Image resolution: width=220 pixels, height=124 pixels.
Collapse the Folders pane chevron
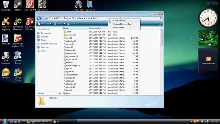click(x=59, y=93)
